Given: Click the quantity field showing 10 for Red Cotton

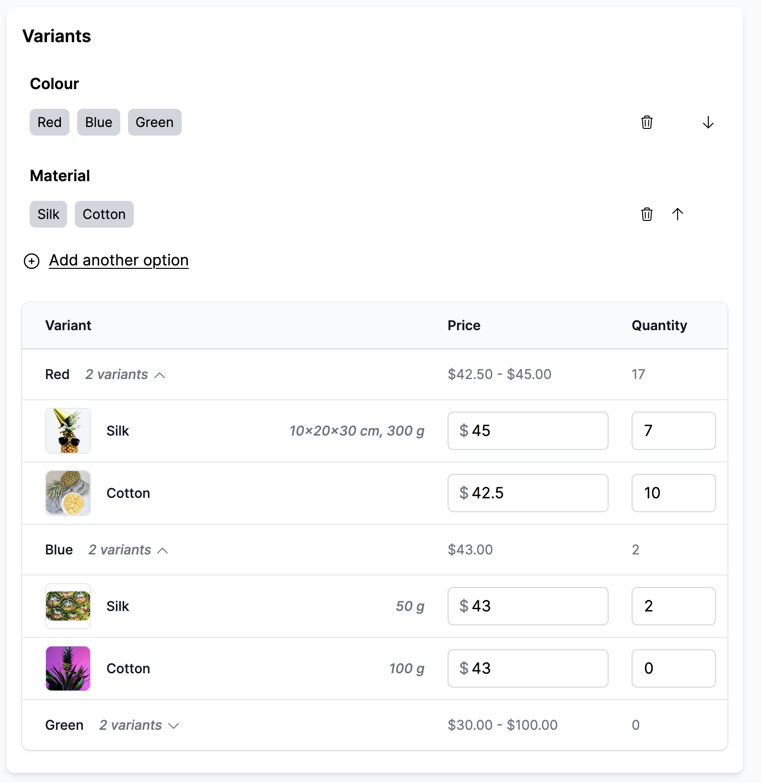Looking at the screenshot, I should click(x=673, y=493).
